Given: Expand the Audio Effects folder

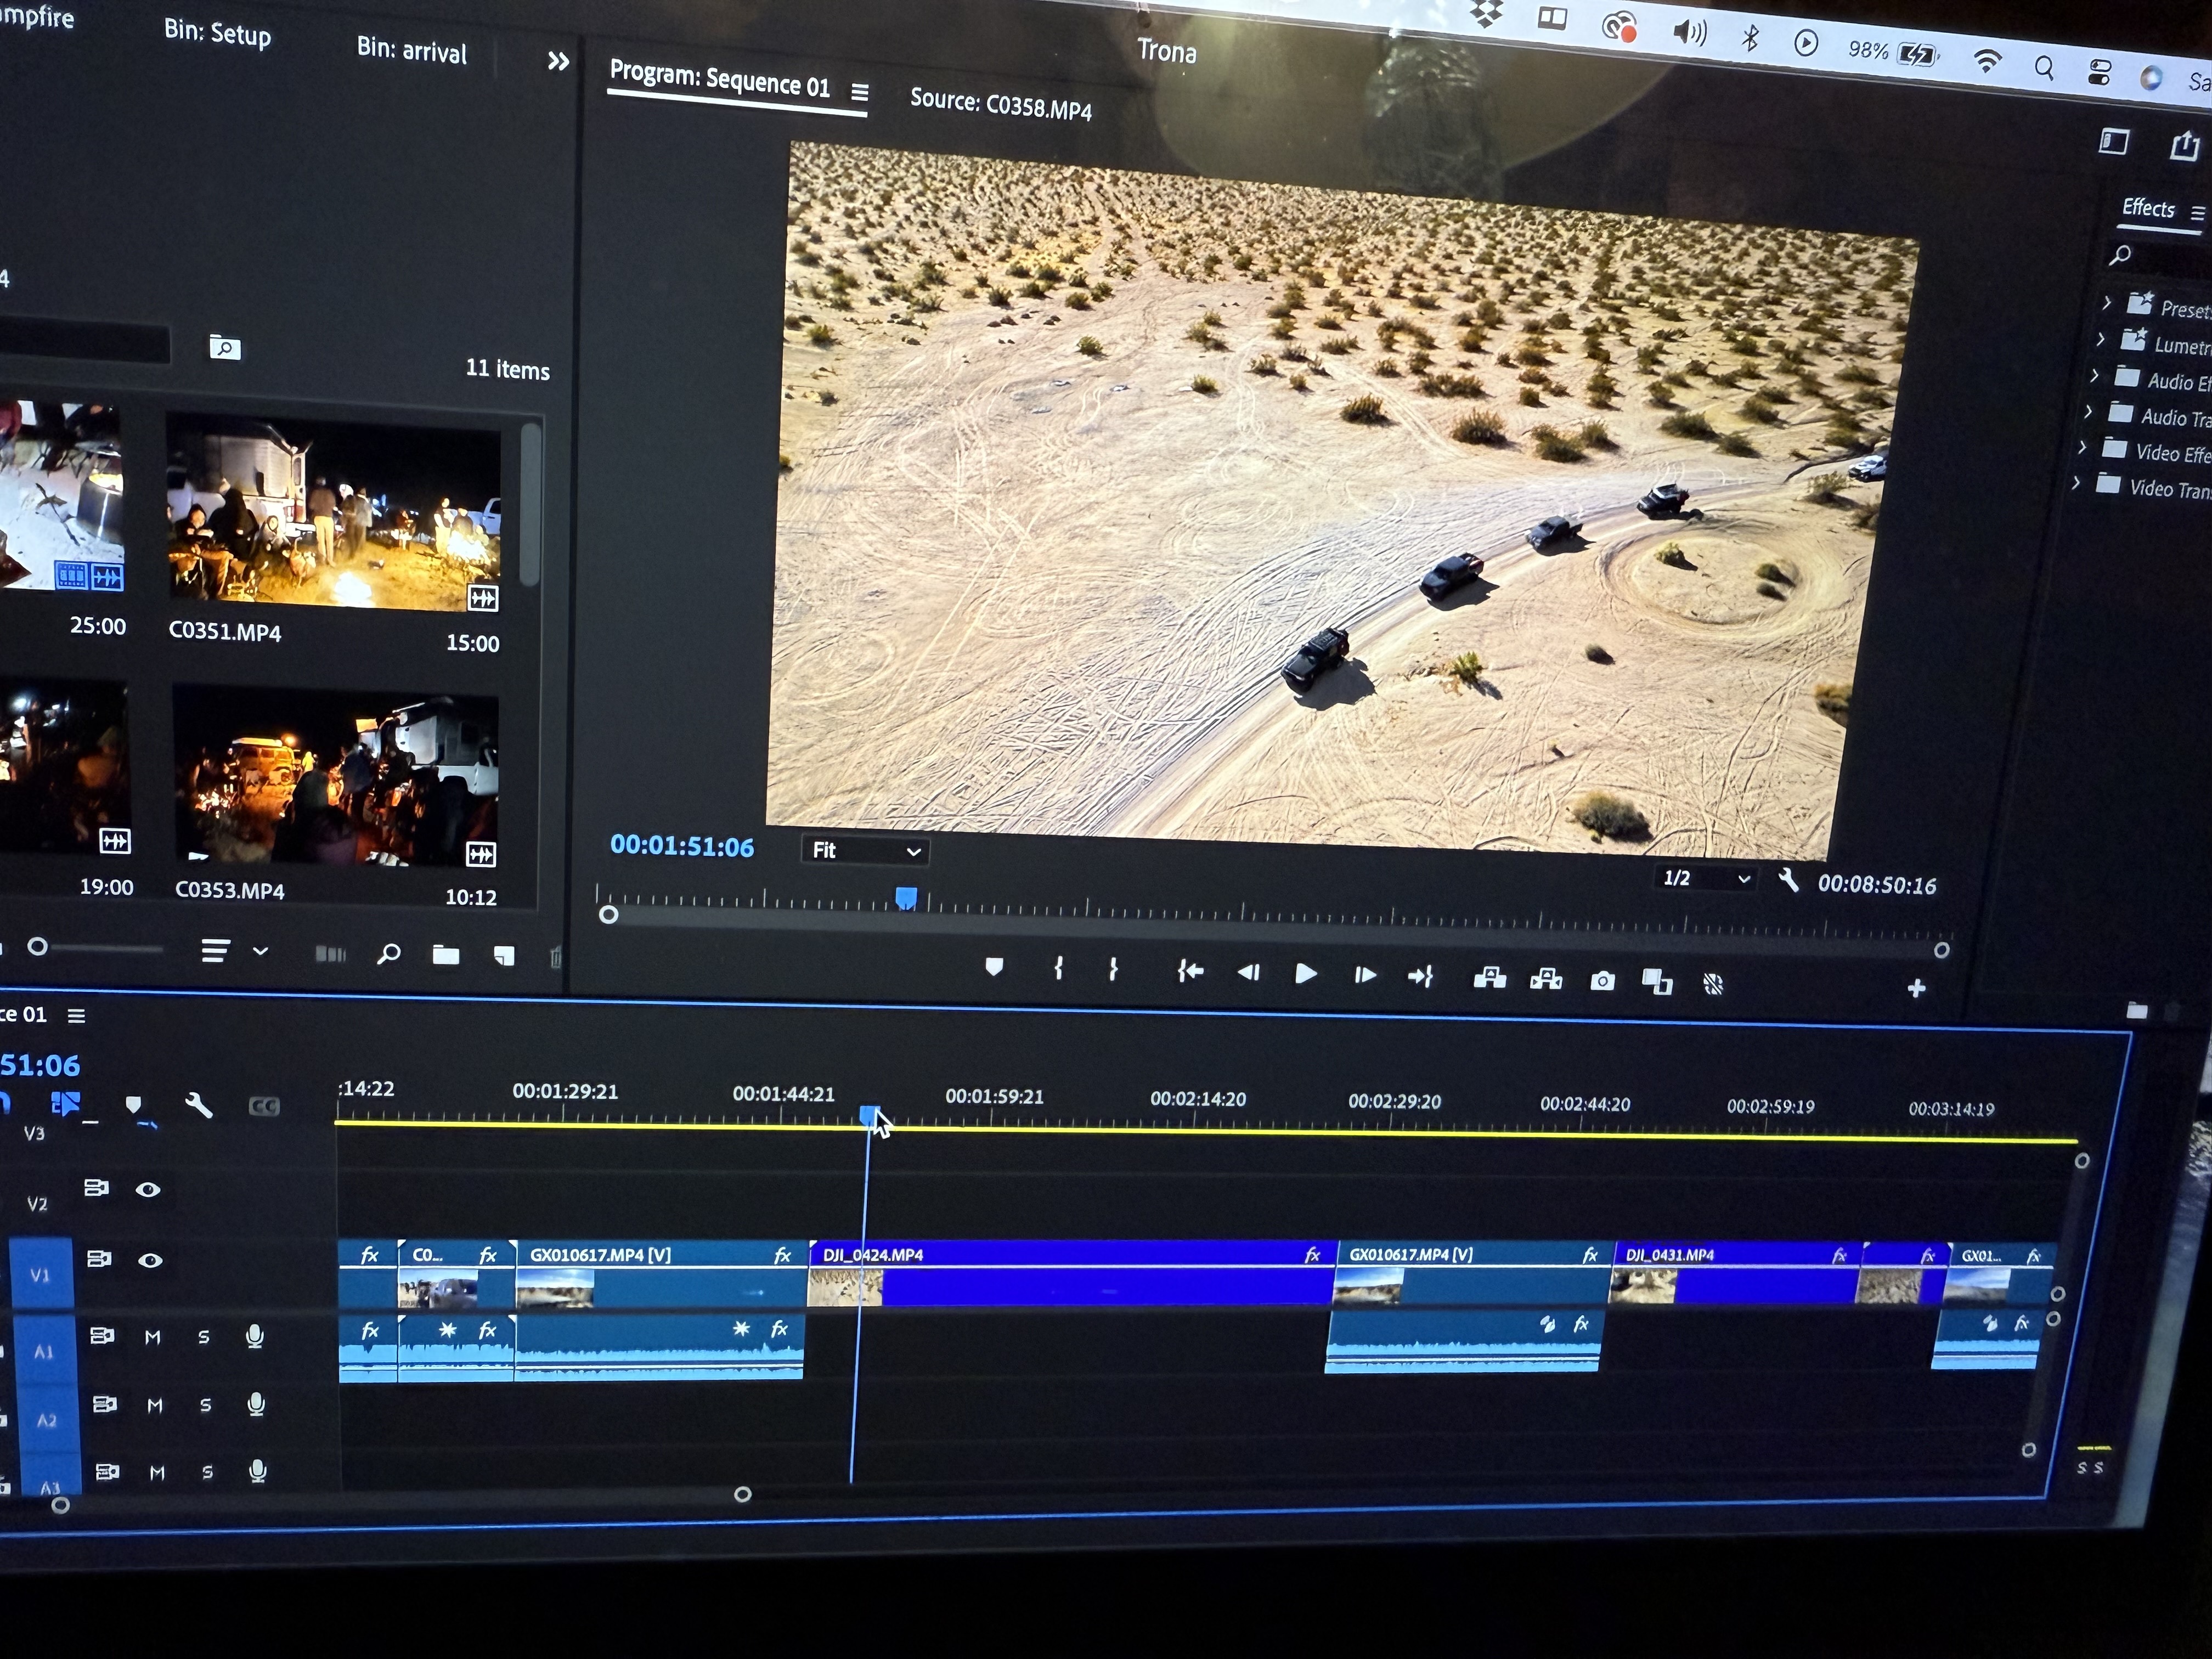Looking at the screenshot, I should point(2094,375).
